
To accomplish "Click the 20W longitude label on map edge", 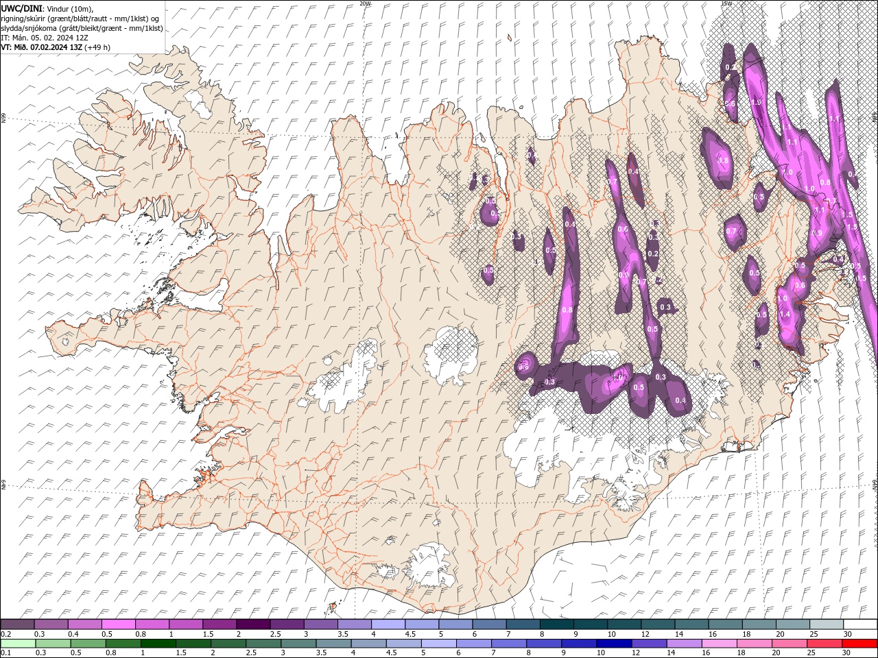I will [365, 3].
